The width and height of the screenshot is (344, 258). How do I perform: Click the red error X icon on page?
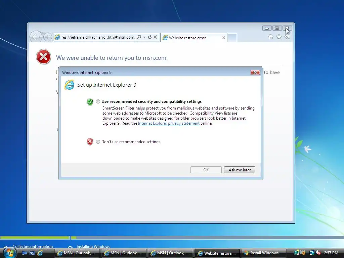click(43, 56)
